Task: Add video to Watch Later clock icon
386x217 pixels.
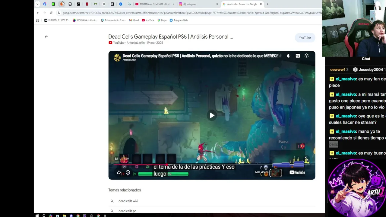Action: [128, 173]
